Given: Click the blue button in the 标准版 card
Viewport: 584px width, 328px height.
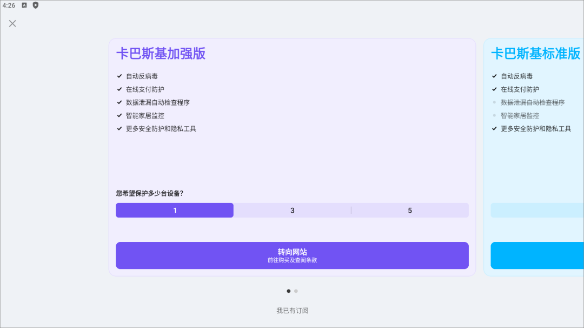Looking at the screenshot, I should [x=537, y=255].
